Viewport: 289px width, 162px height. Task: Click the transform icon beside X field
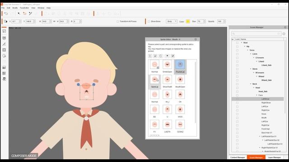point(5,22)
